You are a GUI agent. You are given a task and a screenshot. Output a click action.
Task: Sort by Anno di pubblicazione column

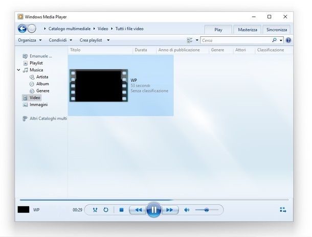coord(179,50)
